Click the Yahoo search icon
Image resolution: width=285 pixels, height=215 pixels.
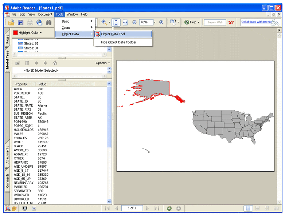231,22
